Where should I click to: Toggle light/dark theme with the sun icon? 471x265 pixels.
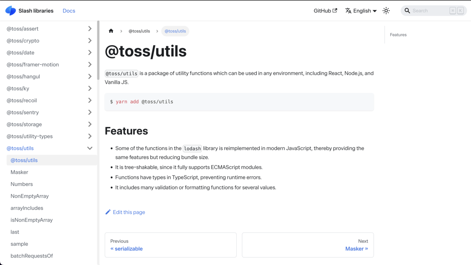tap(386, 11)
